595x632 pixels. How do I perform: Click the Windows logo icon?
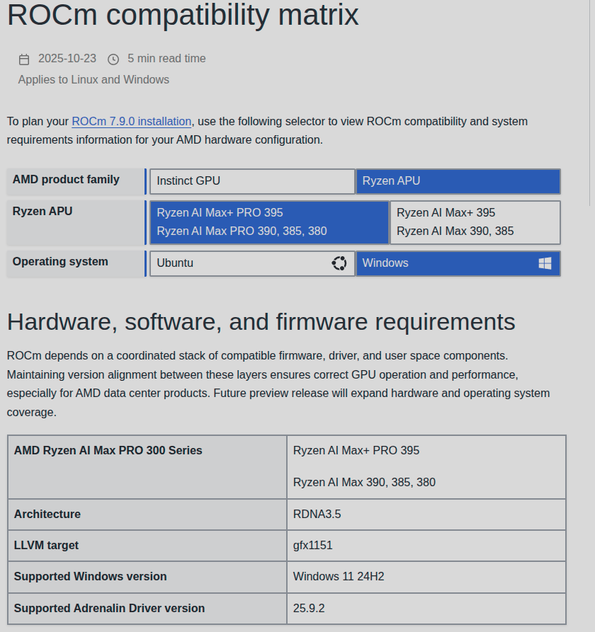click(545, 263)
